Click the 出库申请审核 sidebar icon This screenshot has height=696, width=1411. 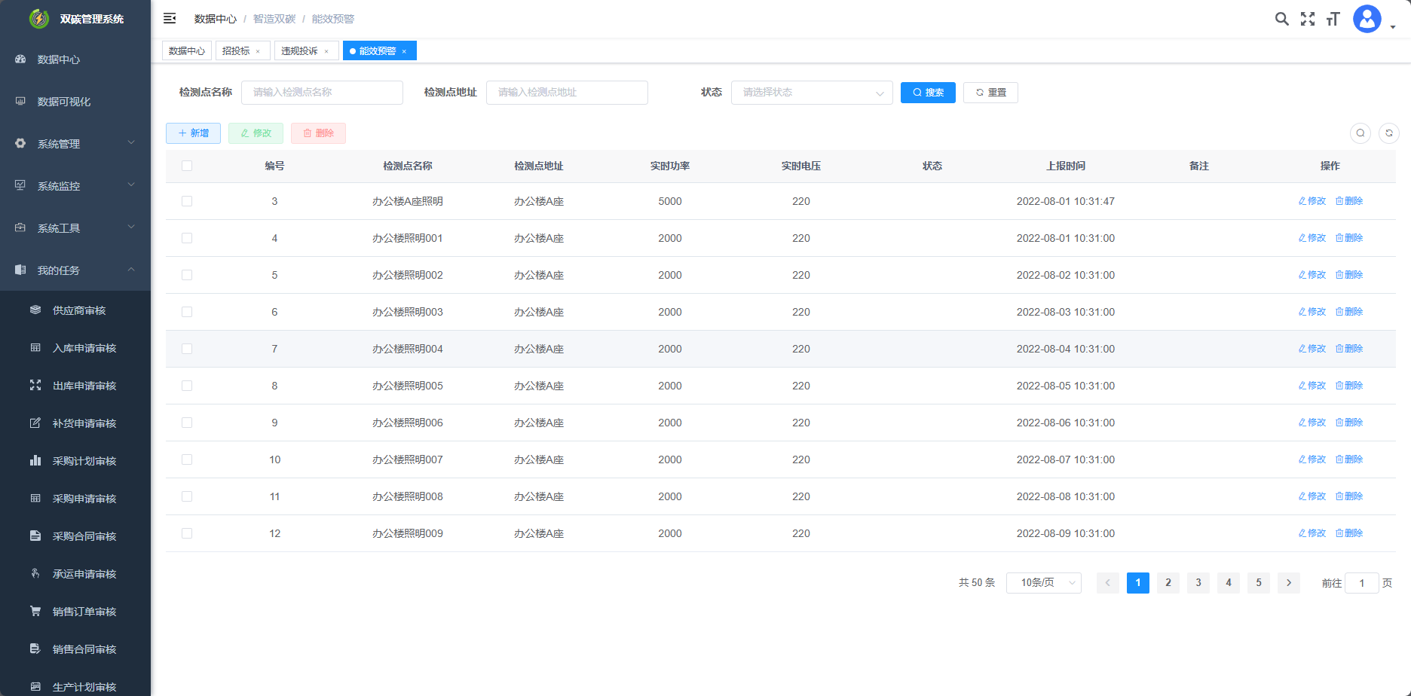35,385
